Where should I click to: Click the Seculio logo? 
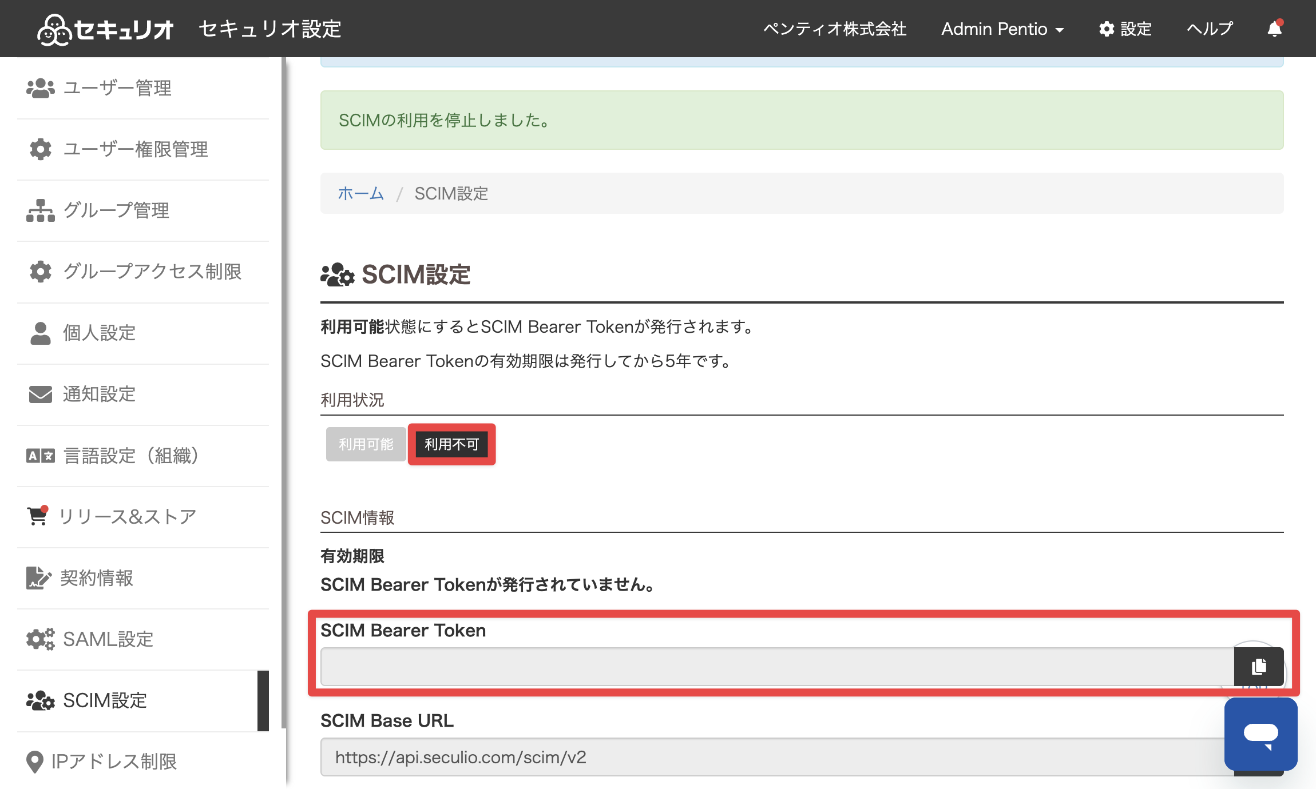tap(105, 29)
